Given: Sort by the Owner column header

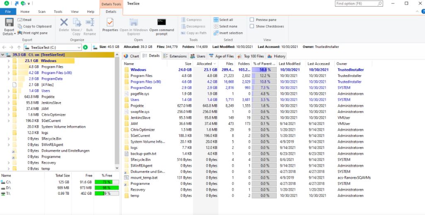Looking at the screenshot, I should [353, 64].
